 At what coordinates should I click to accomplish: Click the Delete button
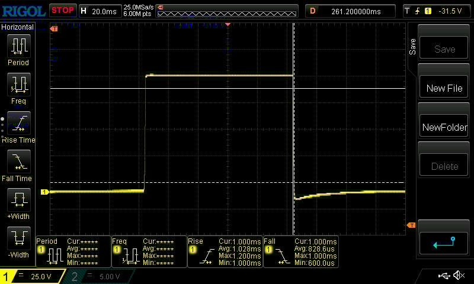coord(444,166)
